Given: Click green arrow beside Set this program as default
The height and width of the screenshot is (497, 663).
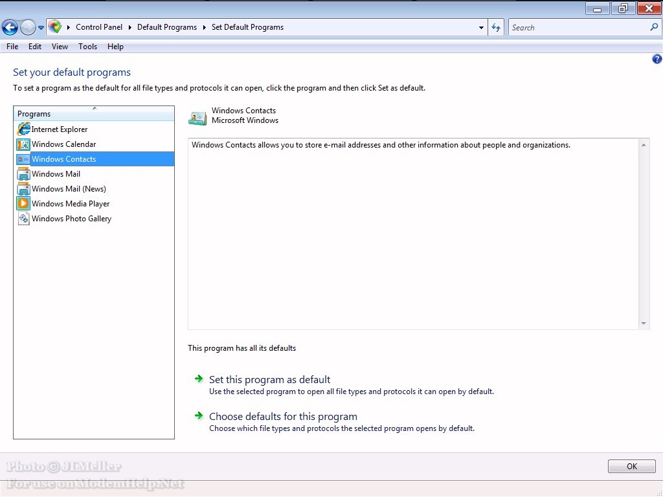Looking at the screenshot, I should pyautogui.click(x=199, y=379).
